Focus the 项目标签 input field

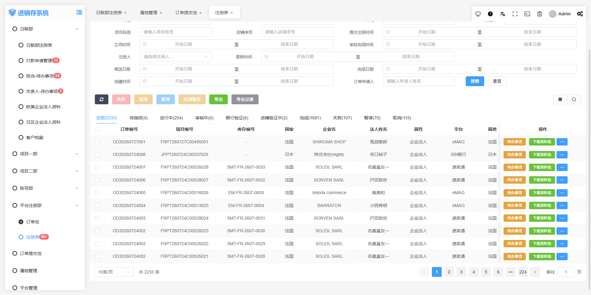click(x=176, y=32)
